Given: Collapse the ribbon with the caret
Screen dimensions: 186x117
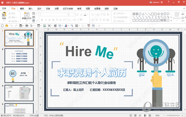Looking at the screenshot, I should (184, 9).
